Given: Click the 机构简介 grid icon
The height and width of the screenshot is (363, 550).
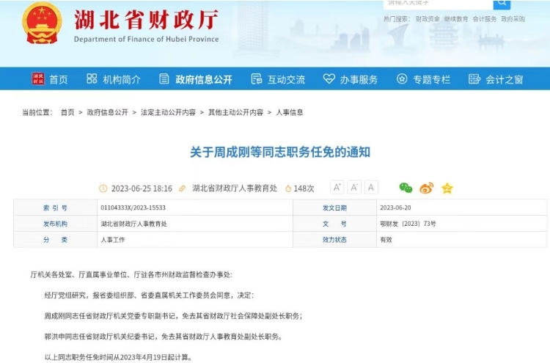Looking at the screenshot, I should [92, 78].
